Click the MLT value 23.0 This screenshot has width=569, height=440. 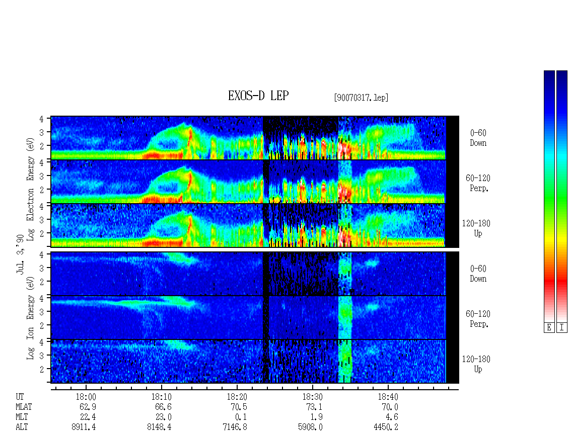coord(163,417)
